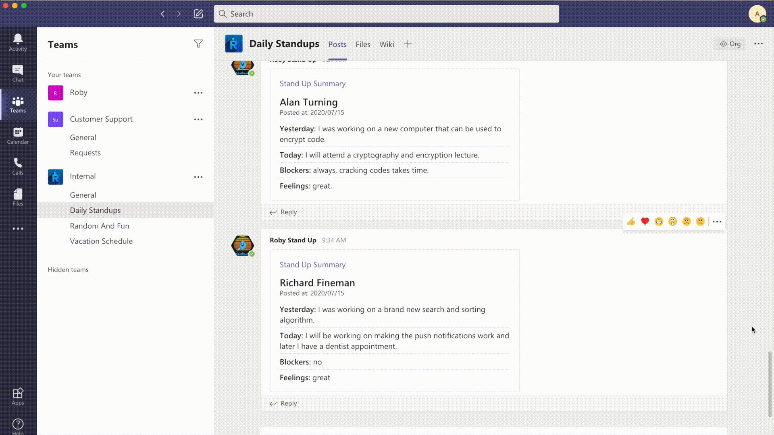React with sad emoji
Screen dimensions: 774x435
(687, 222)
